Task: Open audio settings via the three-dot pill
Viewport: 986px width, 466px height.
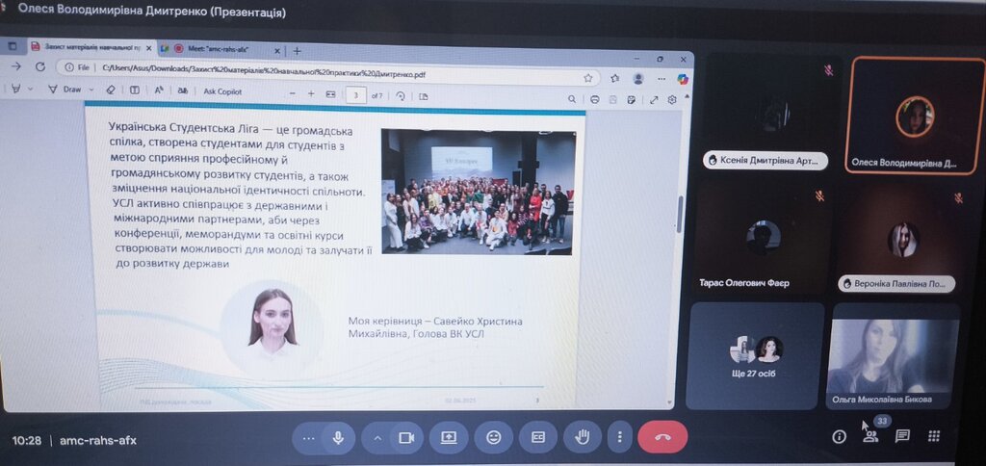Action: [308, 438]
